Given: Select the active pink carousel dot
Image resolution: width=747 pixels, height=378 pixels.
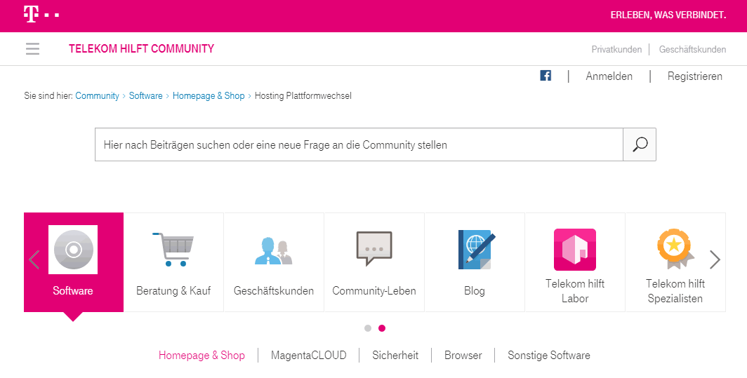Looking at the screenshot, I should point(382,328).
